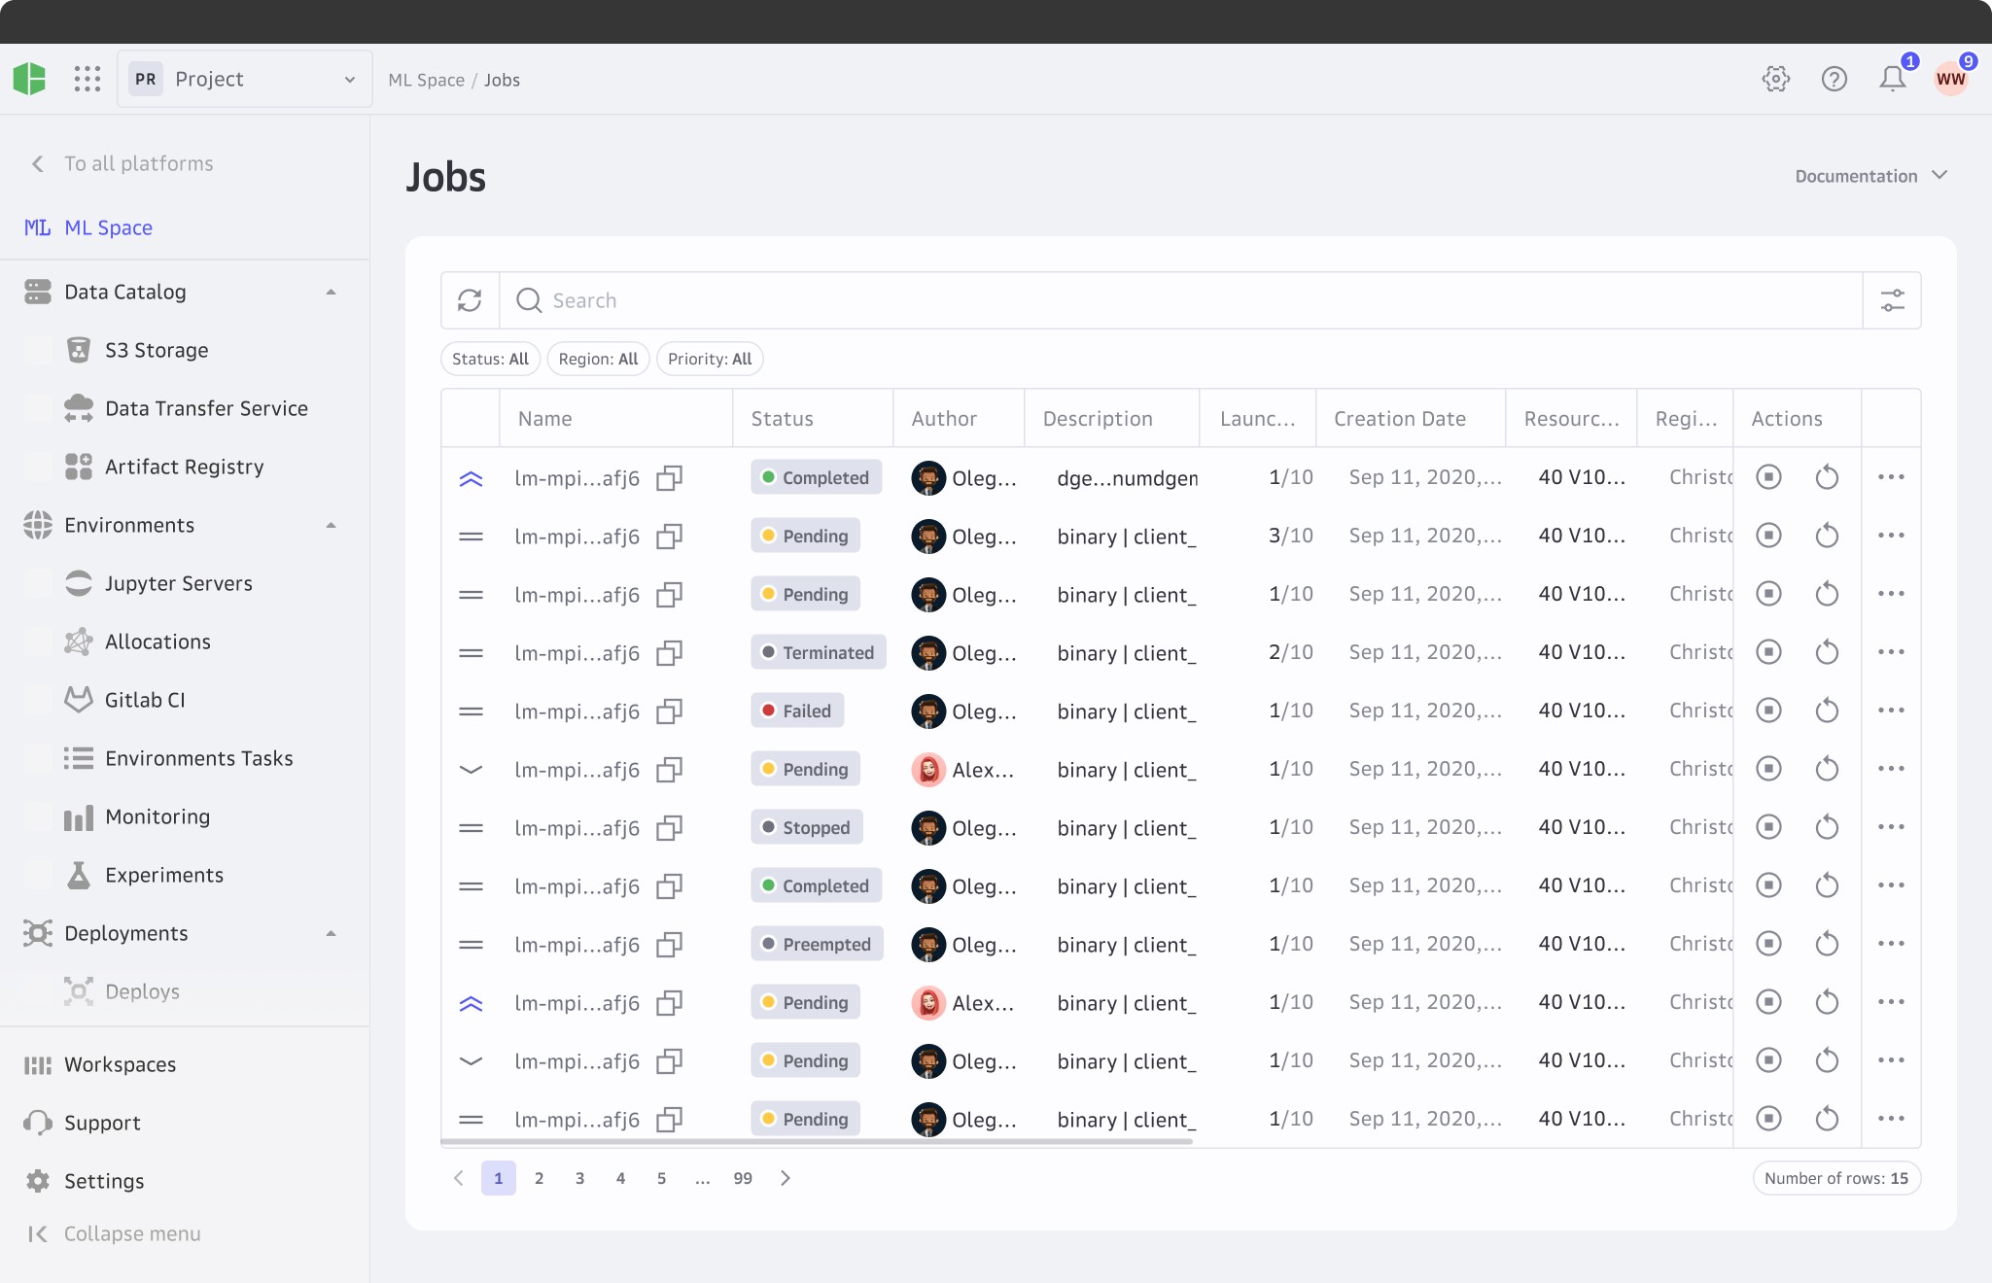The width and height of the screenshot is (1992, 1283).
Task: Go to previous page arrow
Action: click(459, 1178)
